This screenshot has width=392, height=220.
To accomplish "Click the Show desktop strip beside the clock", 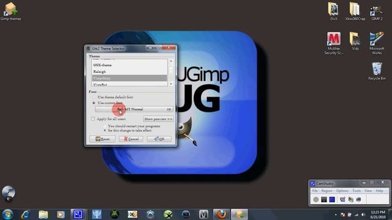I will click(390, 215).
